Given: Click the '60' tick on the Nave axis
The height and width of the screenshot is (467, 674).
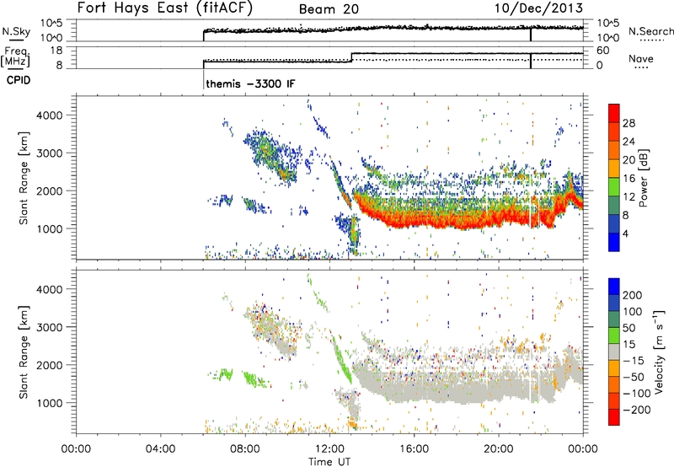Looking at the screenshot, I should pyautogui.click(x=602, y=51).
